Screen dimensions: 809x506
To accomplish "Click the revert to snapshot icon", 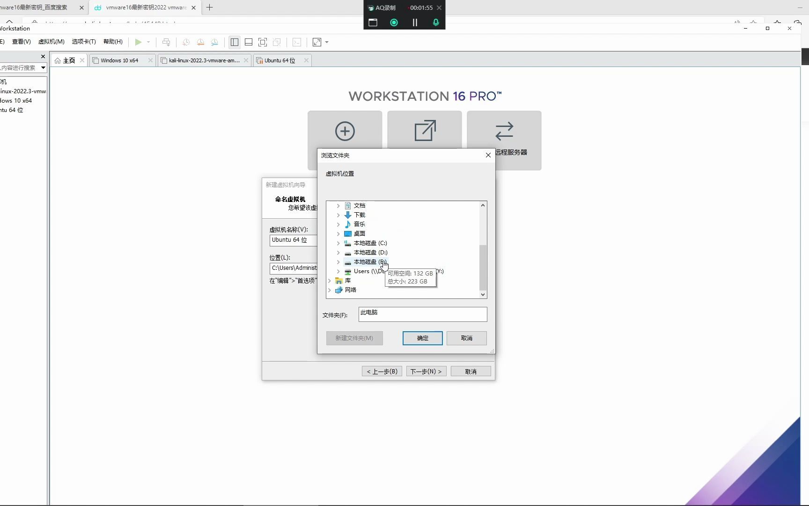I will [200, 42].
